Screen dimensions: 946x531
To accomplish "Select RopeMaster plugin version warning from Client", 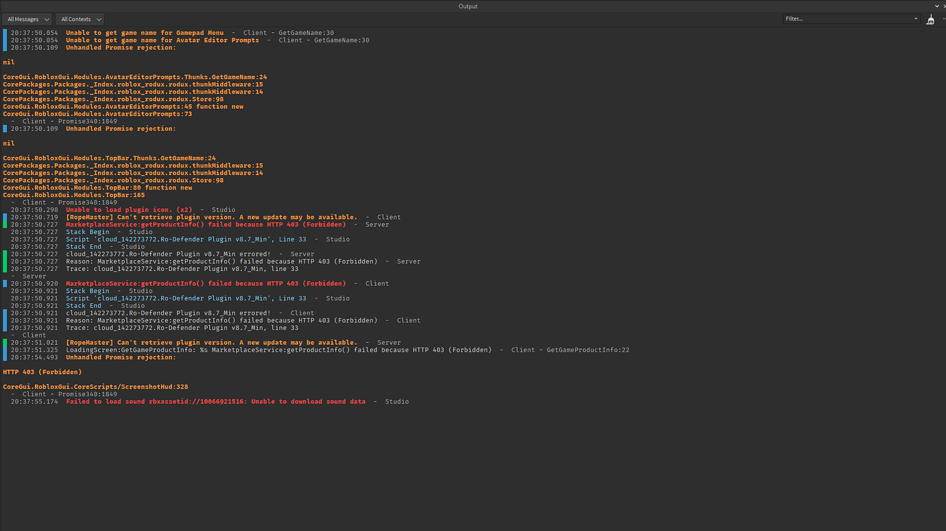I will coord(211,218).
